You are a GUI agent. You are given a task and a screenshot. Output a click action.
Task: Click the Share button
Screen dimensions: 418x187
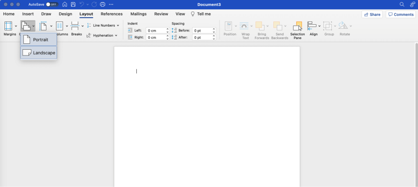[x=372, y=14]
